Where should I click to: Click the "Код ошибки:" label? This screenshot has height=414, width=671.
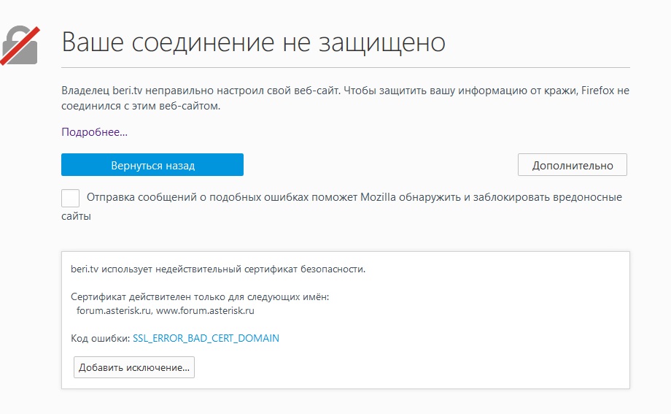100,339
